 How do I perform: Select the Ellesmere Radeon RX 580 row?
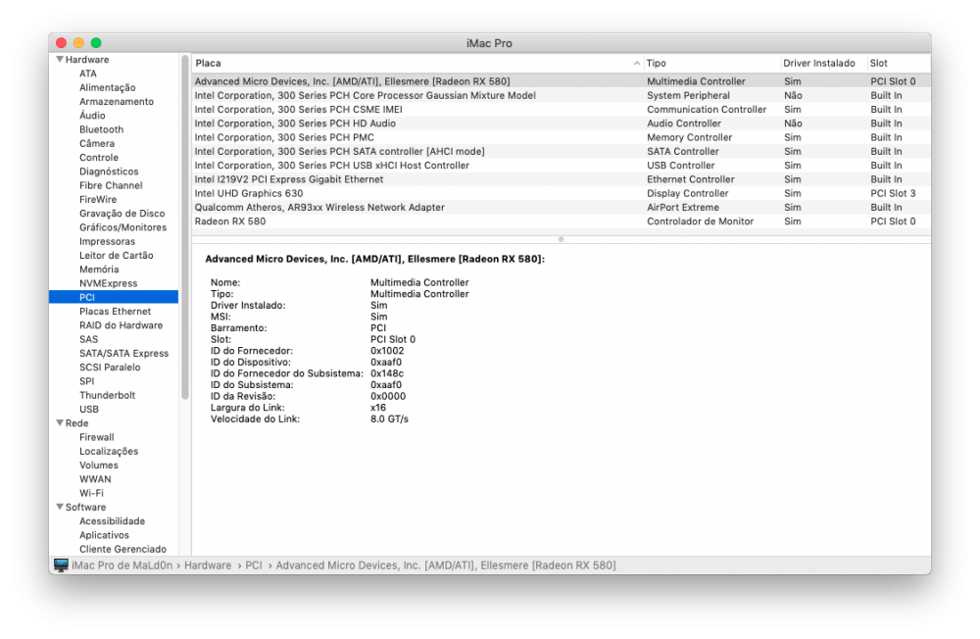pos(562,81)
